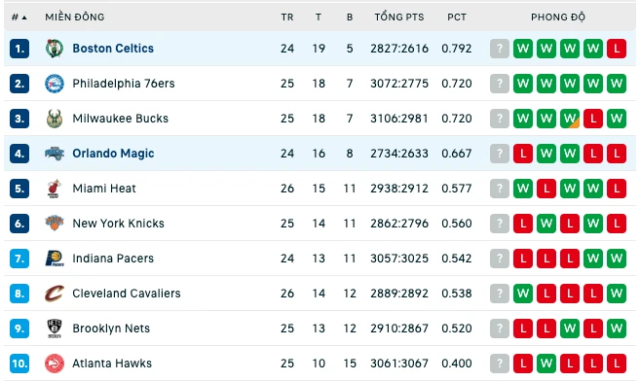
Task: Click the Cleveland Cavaliers C logo
Action: [x=55, y=294]
